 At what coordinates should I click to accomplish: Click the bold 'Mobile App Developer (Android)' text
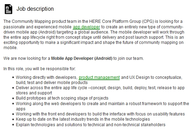pyautogui.click(x=82, y=58)
